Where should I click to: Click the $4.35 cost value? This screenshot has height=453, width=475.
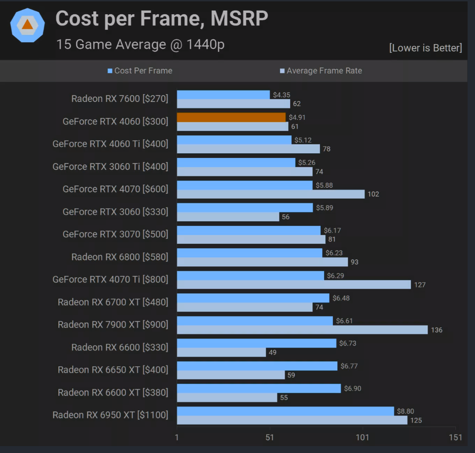point(281,95)
